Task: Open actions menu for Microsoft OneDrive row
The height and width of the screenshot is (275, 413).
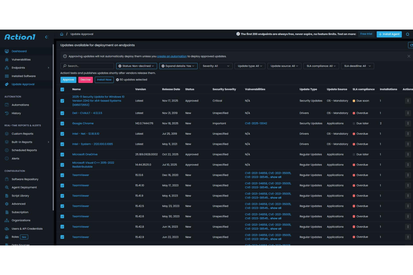Action: [408, 154]
